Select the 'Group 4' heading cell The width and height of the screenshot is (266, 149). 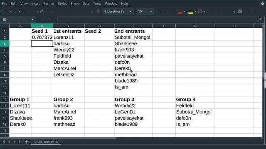(195, 99)
